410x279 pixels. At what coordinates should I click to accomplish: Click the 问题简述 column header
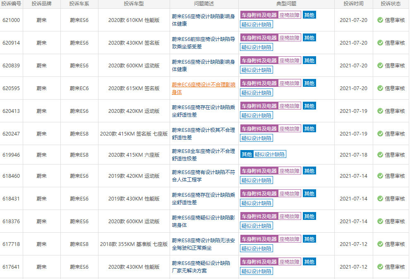204,4
